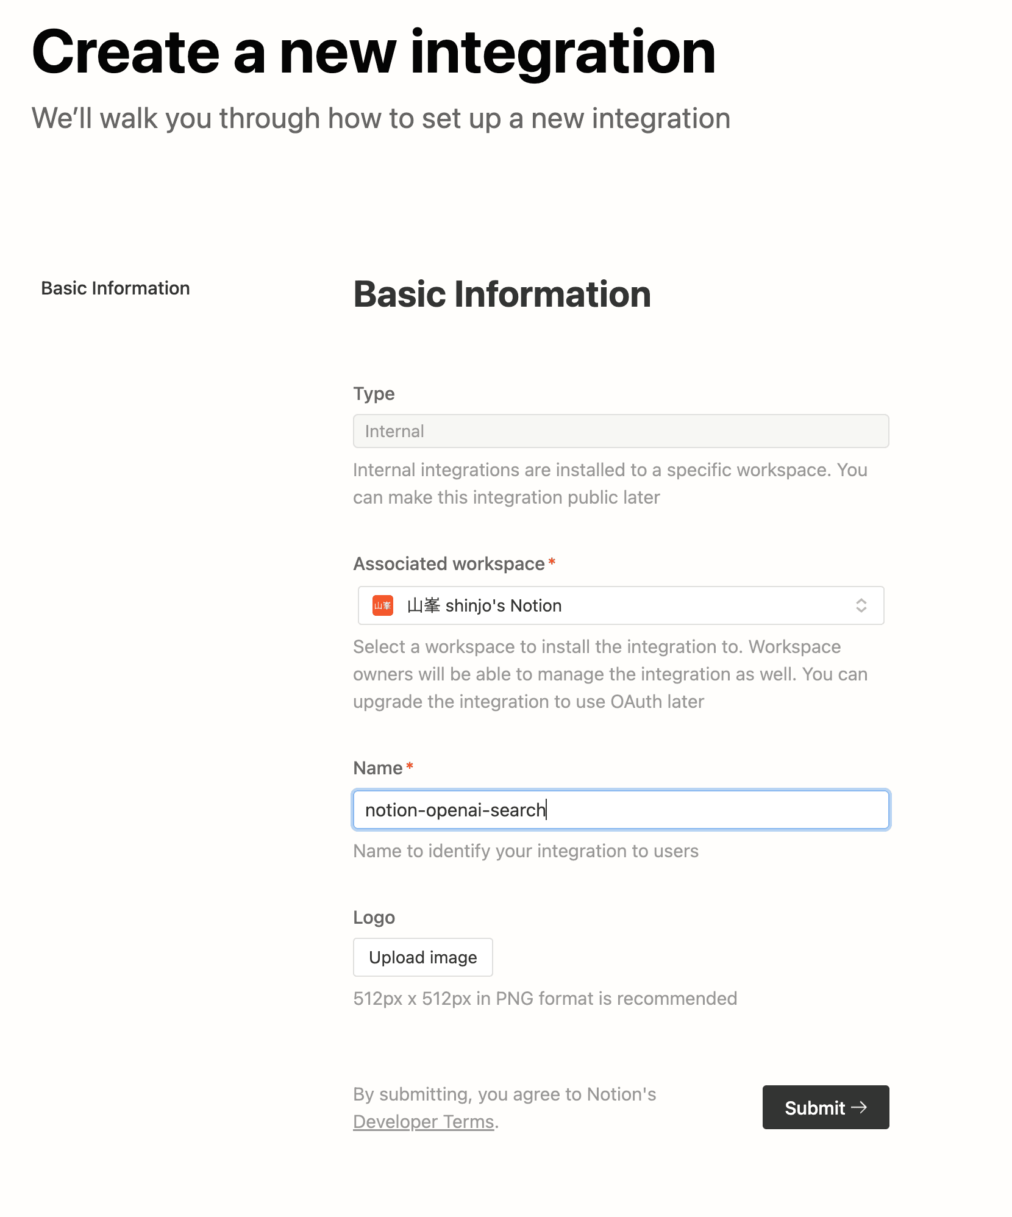Click the up-down chevron in workspace selector
The width and height of the screenshot is (1012, 1217).
(x=861, y=605)
